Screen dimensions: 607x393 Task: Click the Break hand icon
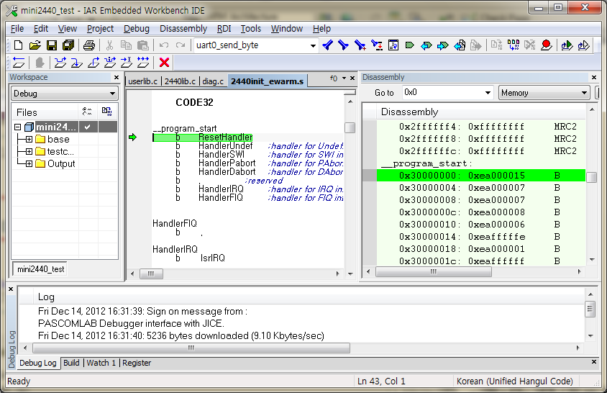tap(40, 63)
